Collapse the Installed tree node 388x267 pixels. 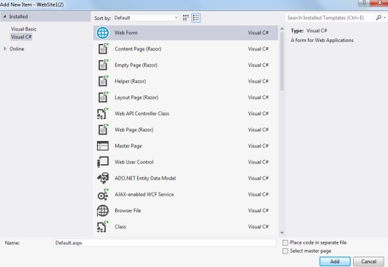(5, 17)
